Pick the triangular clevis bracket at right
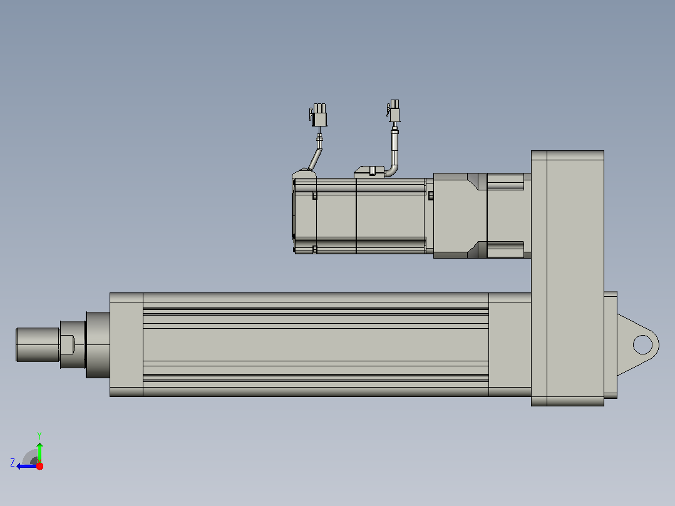The height and width of the screenshot is (506, 675). (x=638, y=344)
